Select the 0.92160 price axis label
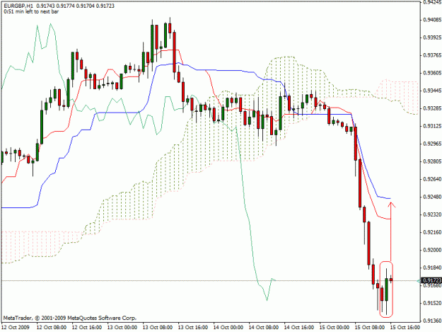 [432, 232]
